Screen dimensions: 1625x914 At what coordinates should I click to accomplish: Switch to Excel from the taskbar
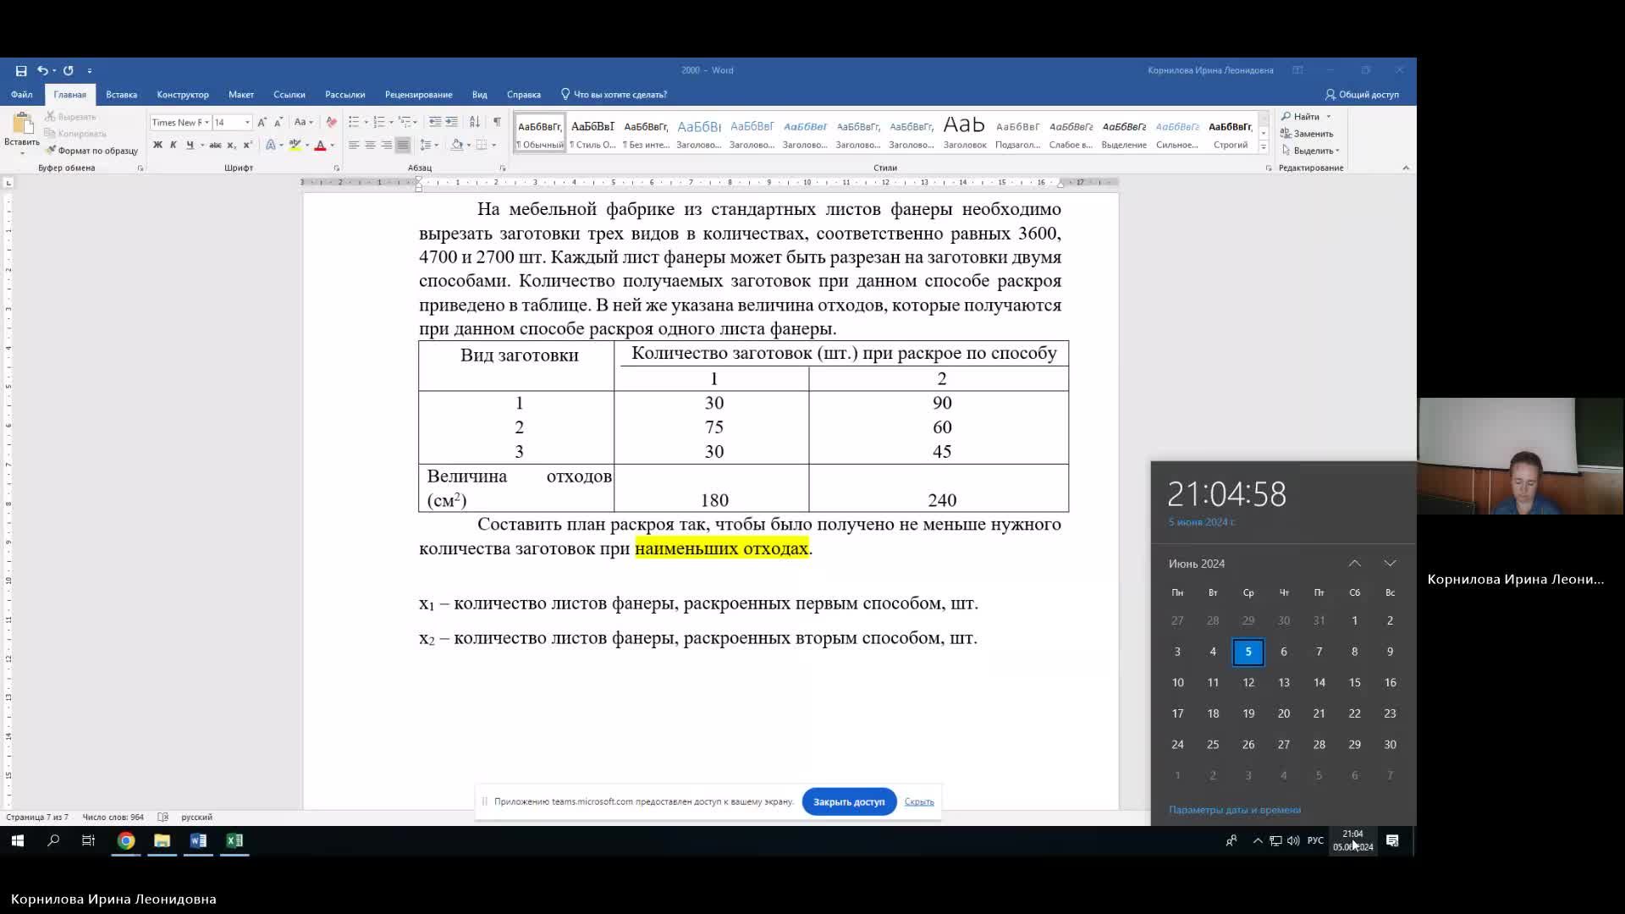pos(234,840)
